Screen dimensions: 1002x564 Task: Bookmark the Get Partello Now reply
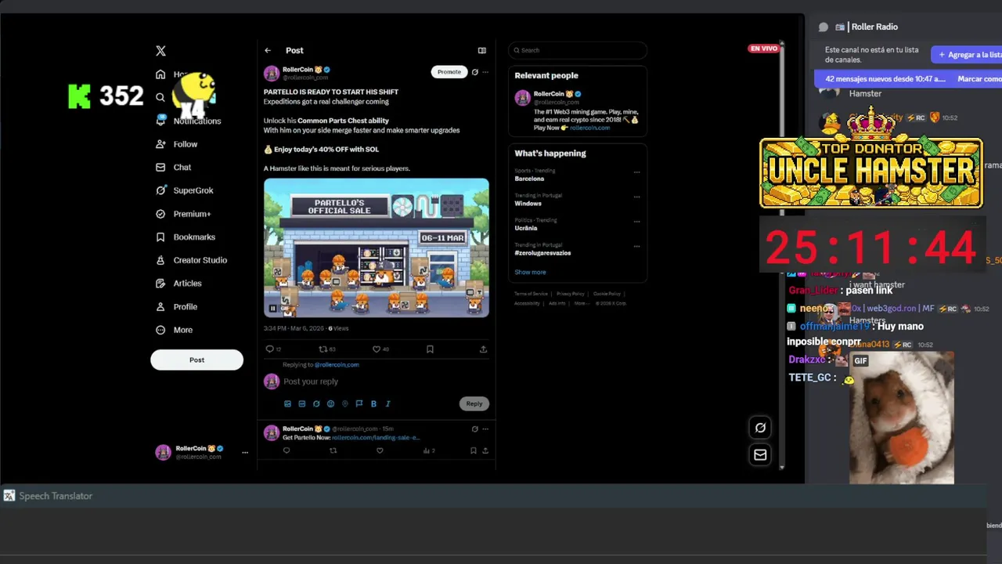click(x=473, y=450)
